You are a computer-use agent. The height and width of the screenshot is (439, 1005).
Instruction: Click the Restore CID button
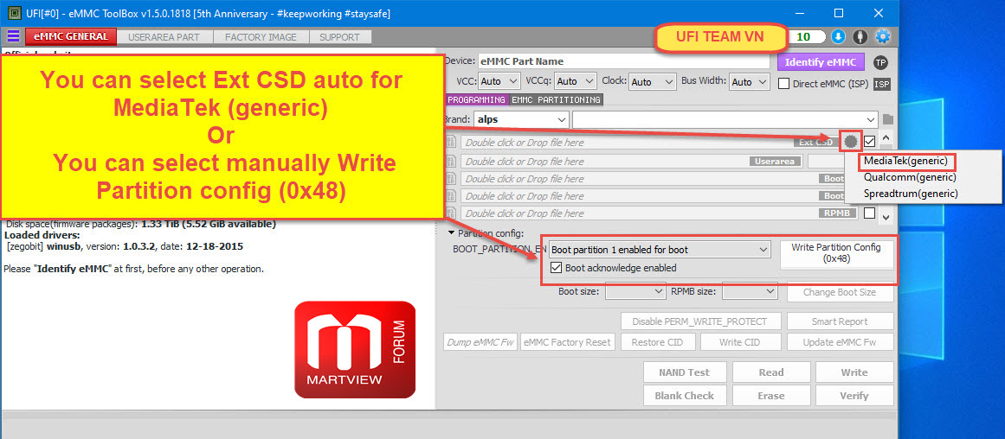tap(657, 341)
